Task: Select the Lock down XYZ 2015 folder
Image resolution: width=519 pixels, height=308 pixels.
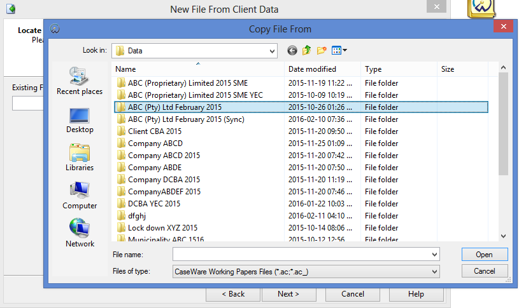Action: pos(162,228)
